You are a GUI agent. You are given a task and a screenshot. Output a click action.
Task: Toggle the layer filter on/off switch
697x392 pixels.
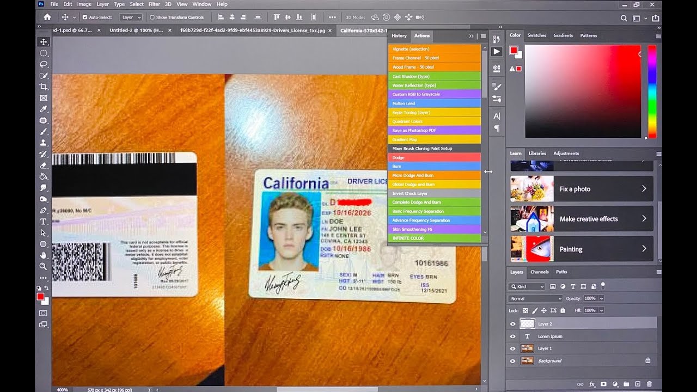[x=603, y=285]
